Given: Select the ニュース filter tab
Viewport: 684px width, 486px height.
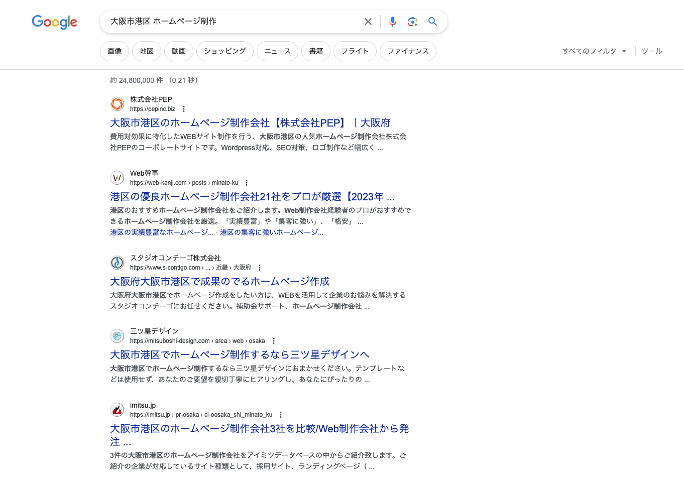Looking at the screenshot, I should point(277,51).
